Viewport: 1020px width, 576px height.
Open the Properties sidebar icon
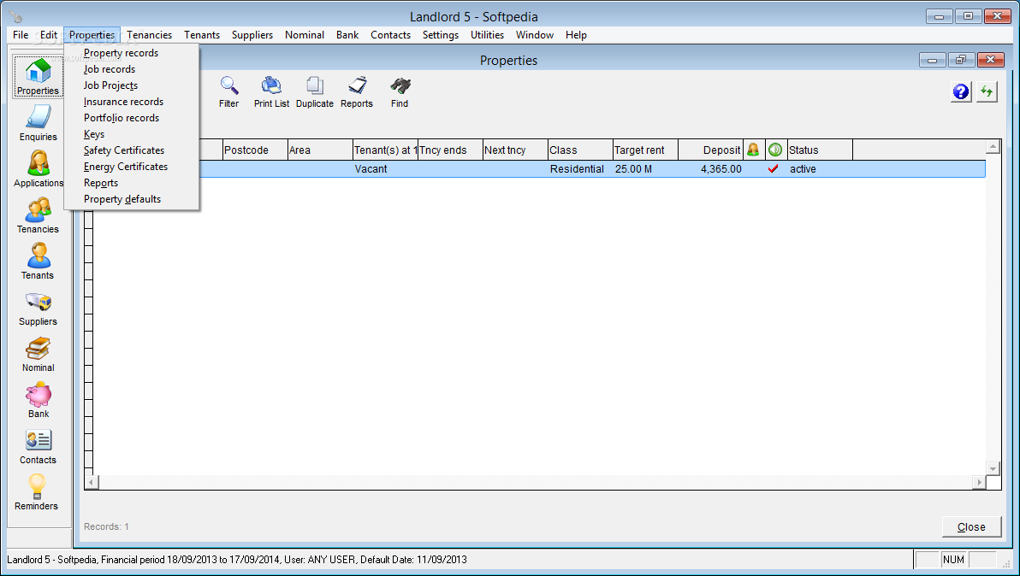[38, 77]
